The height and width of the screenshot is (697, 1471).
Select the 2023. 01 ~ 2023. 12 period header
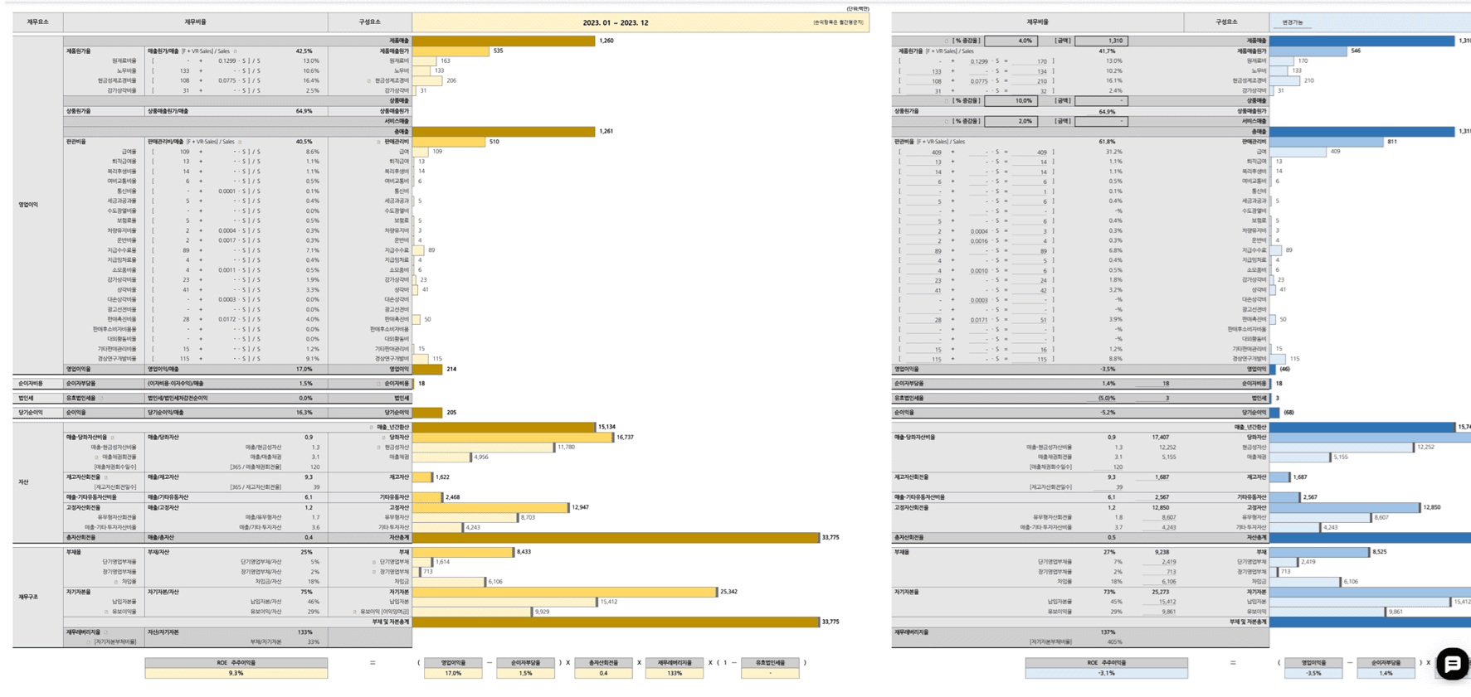pos(616,22)
